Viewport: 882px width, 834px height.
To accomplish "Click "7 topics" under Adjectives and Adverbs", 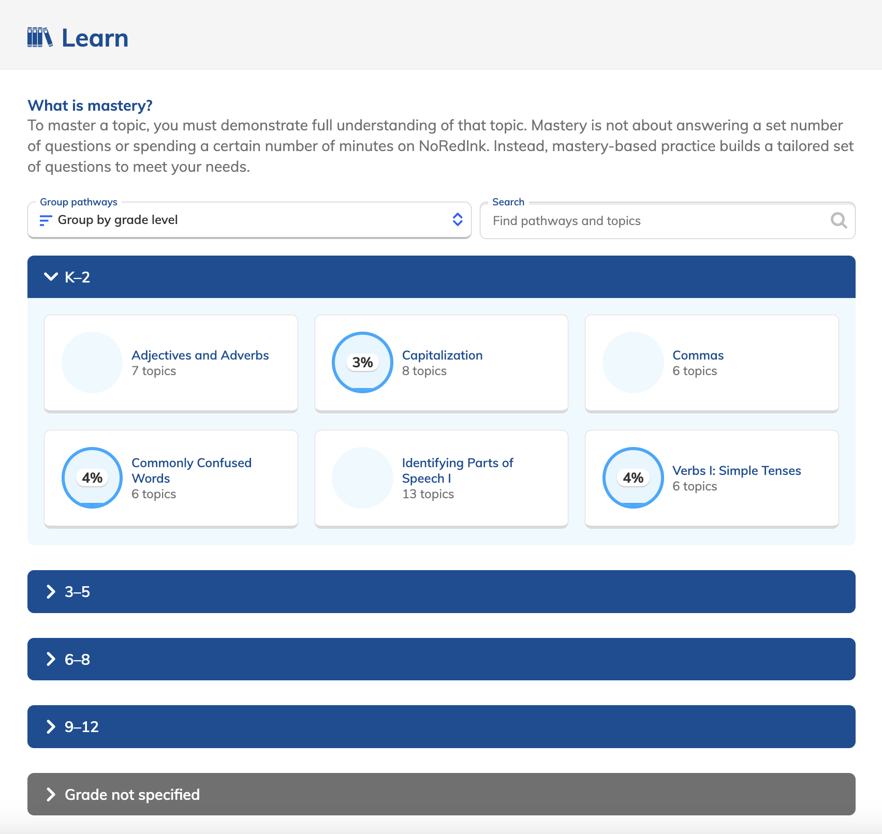I will 154,371.
